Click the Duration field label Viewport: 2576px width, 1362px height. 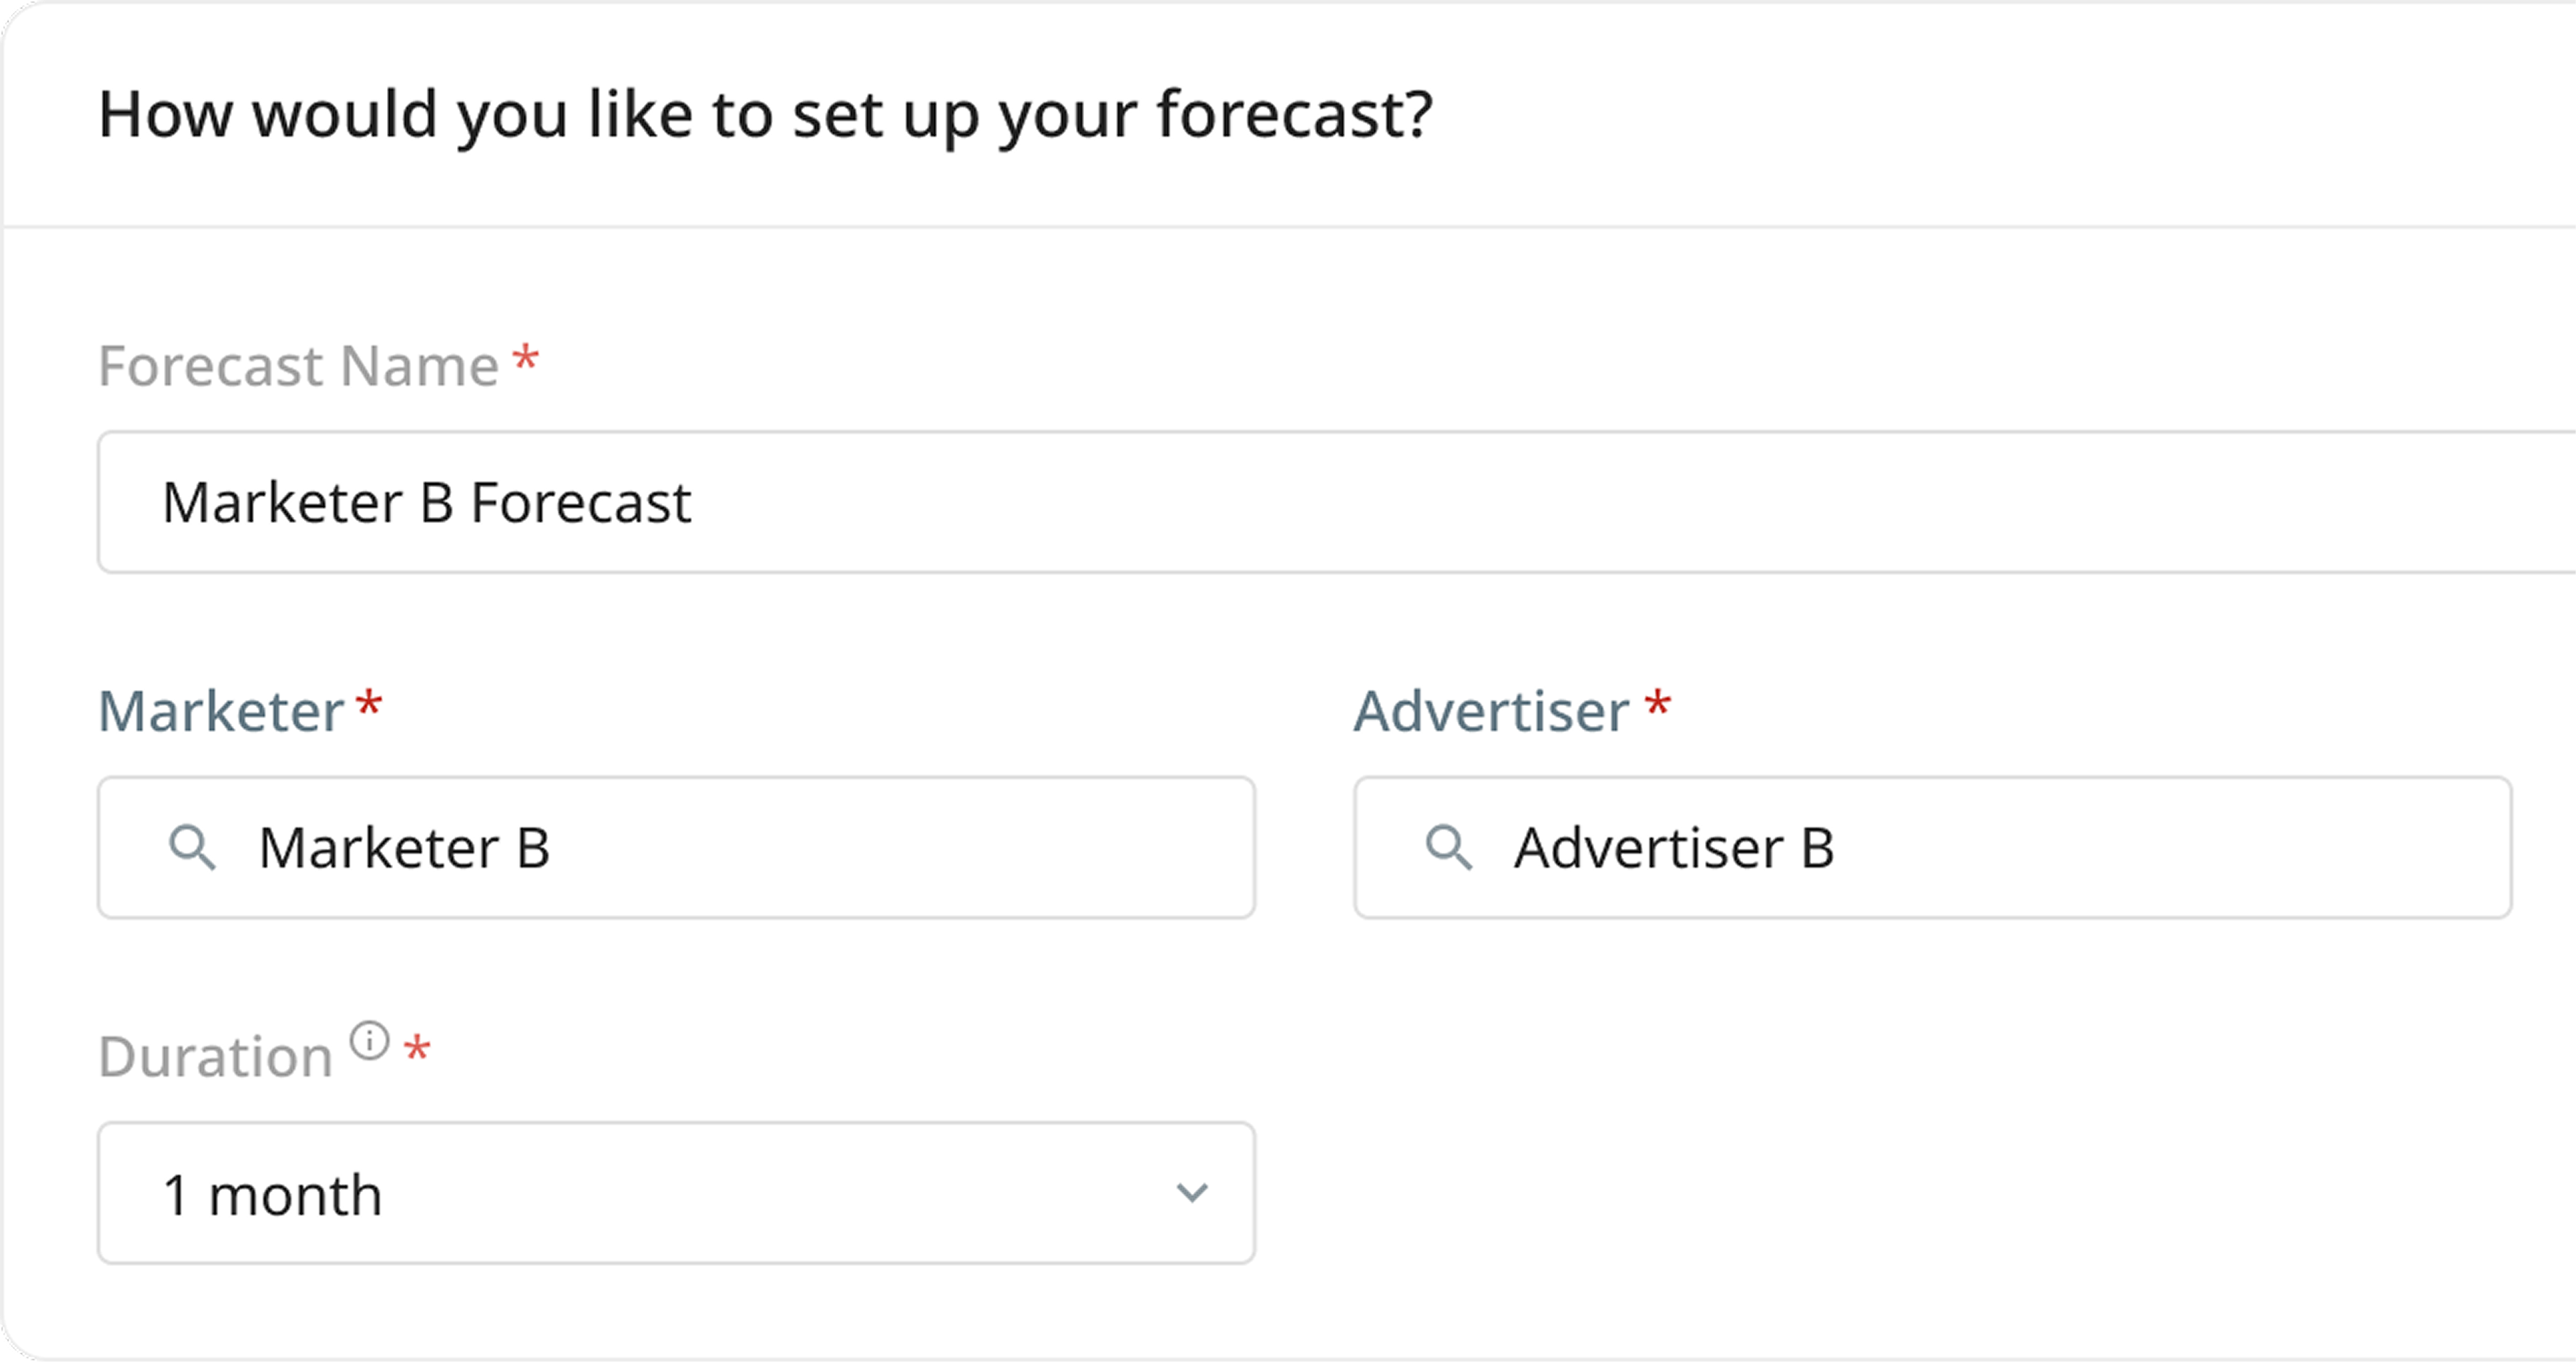coord(215,1057)
